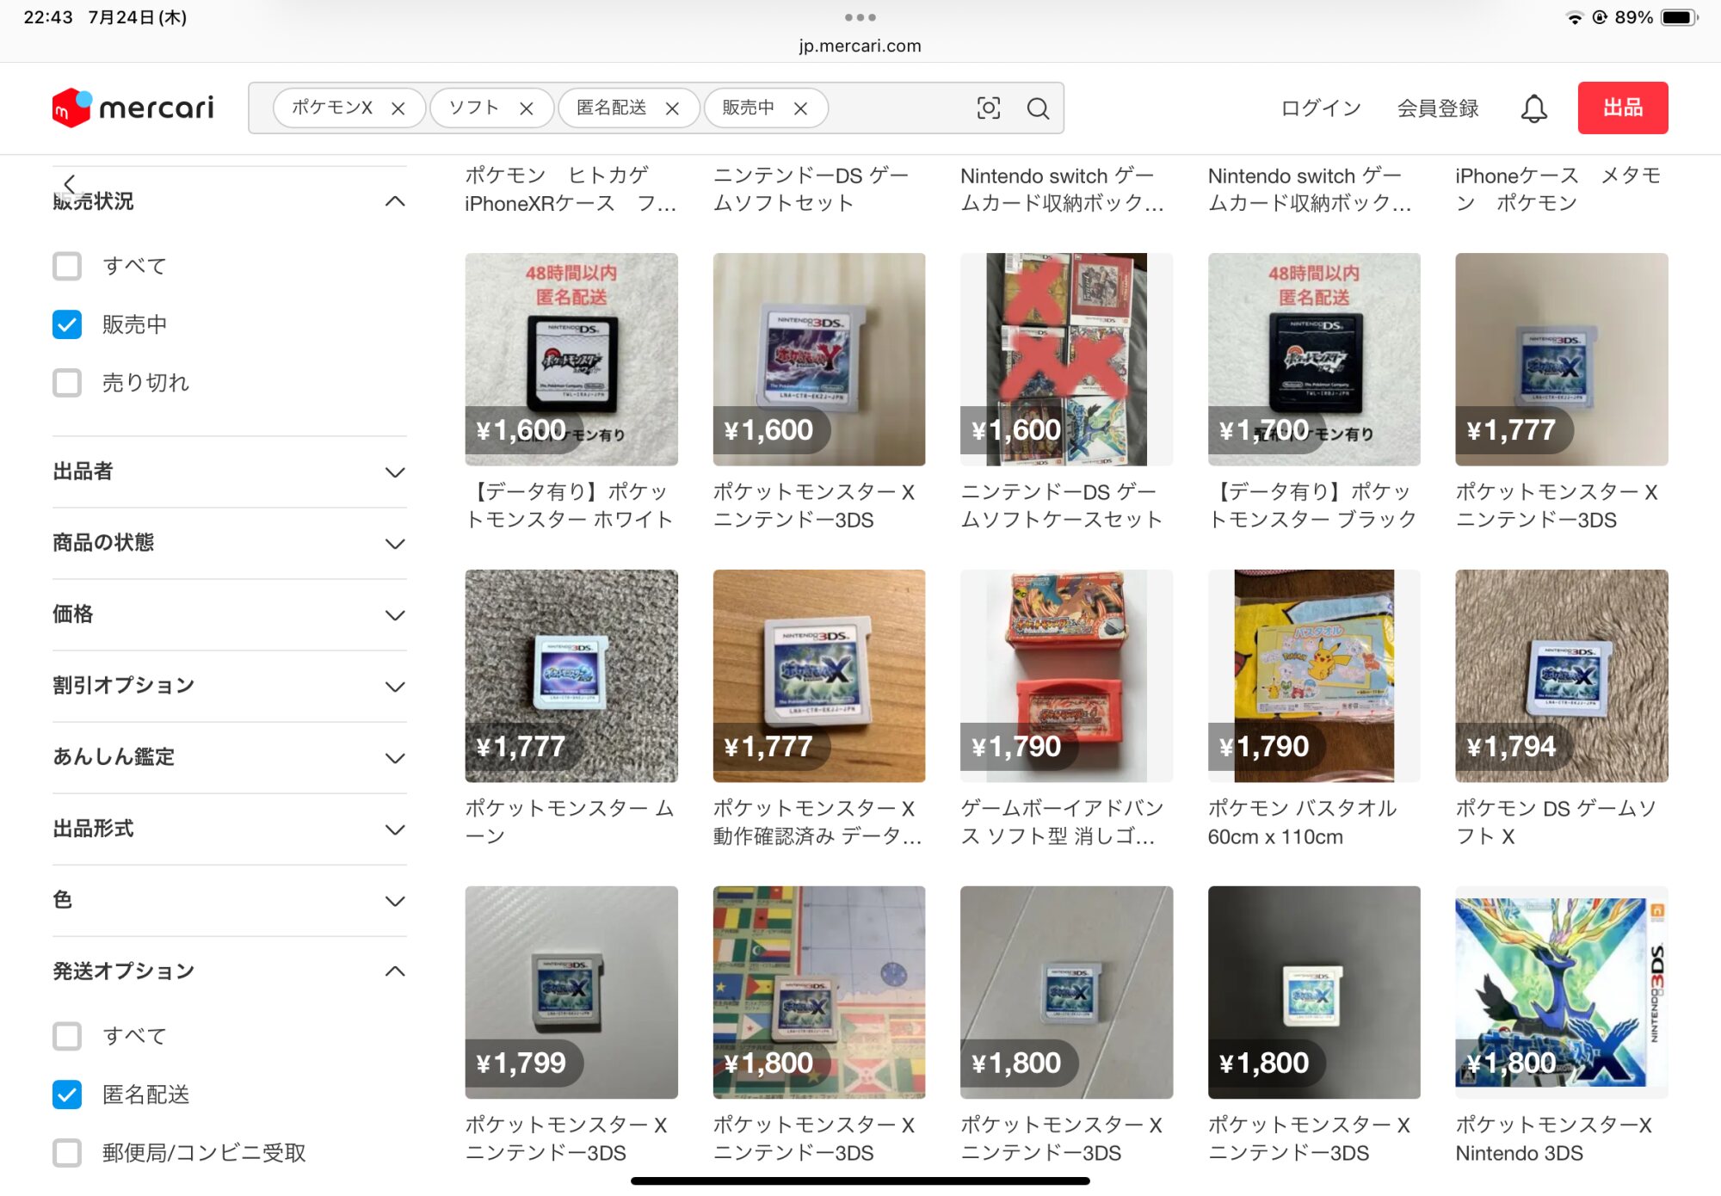The height and width of the screenshot is (1196, 1721).
Task: Tap the three-dot browser menu at top
Action: coord(860,17)
